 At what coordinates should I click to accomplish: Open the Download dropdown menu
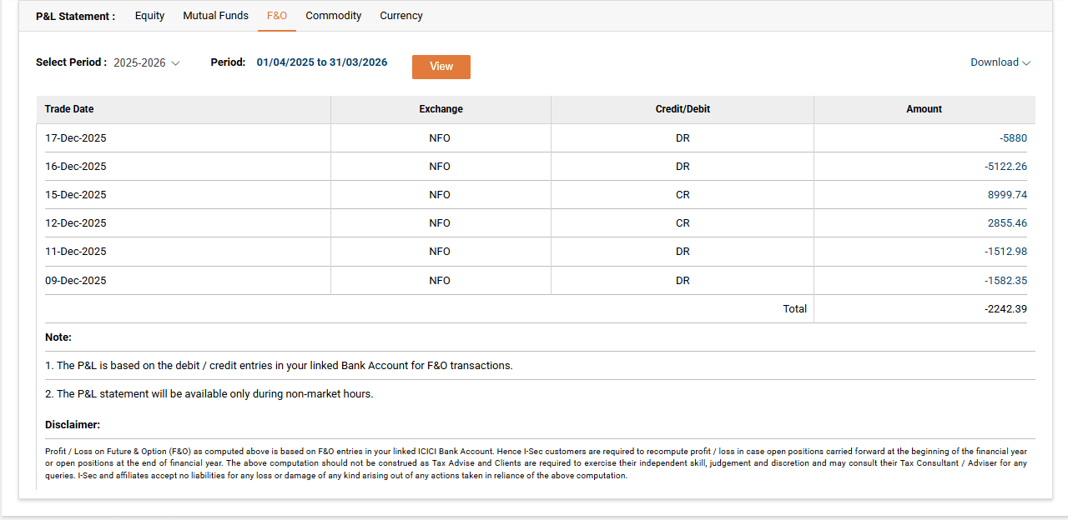pyautogui.click(x=995, y=62)
